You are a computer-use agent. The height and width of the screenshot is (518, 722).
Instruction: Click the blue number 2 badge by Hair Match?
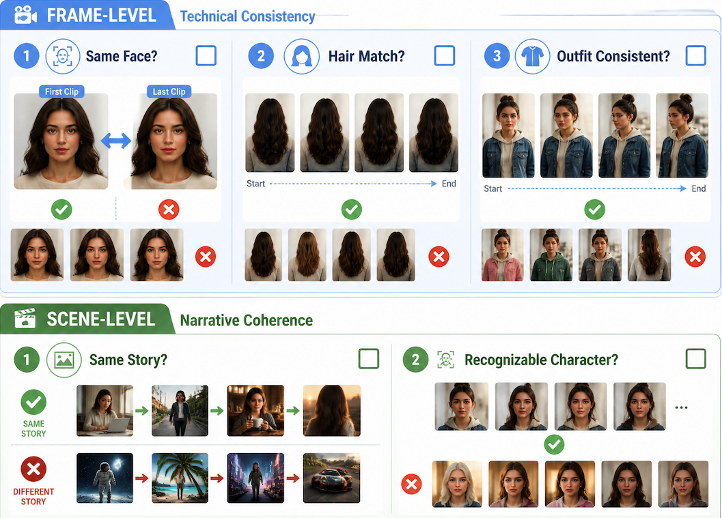261,56
